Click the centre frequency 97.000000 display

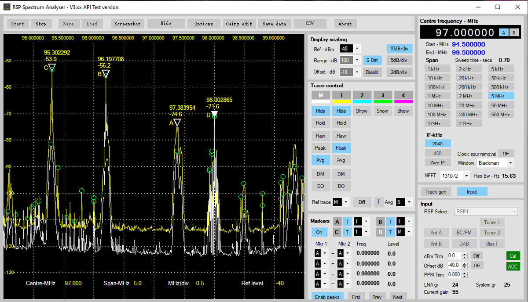point(465,32)
